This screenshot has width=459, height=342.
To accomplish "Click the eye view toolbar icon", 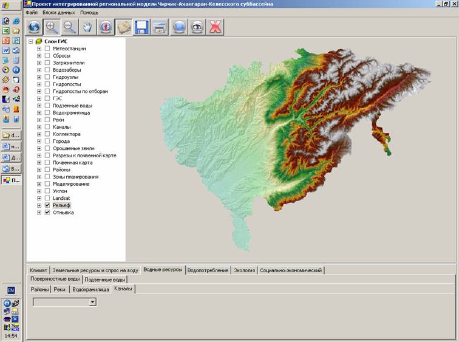I will (x=197, y=27).
